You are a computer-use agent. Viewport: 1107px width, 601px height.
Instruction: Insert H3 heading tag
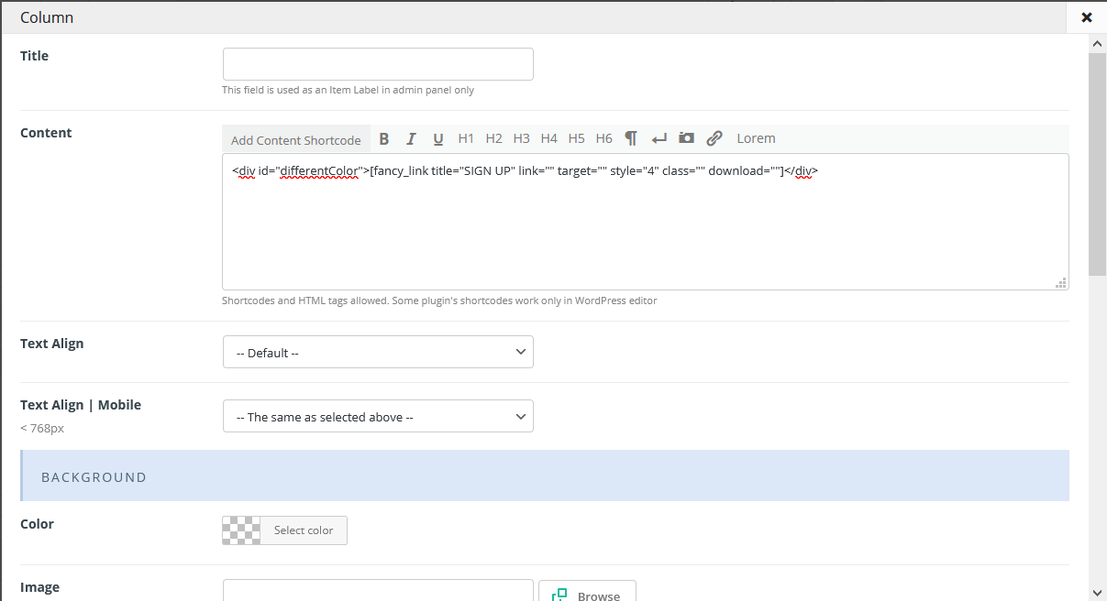(521, 138)
